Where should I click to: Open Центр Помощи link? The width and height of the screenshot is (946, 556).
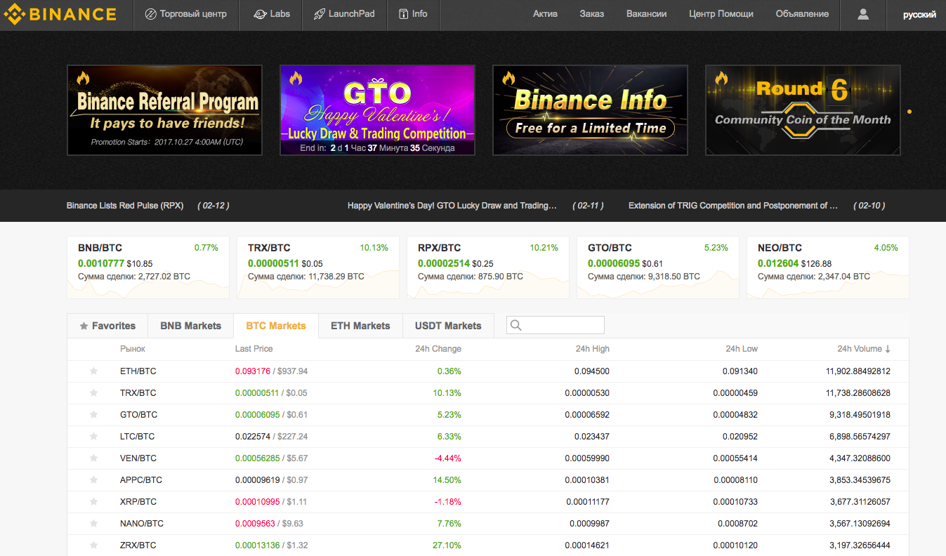(721, 14)
